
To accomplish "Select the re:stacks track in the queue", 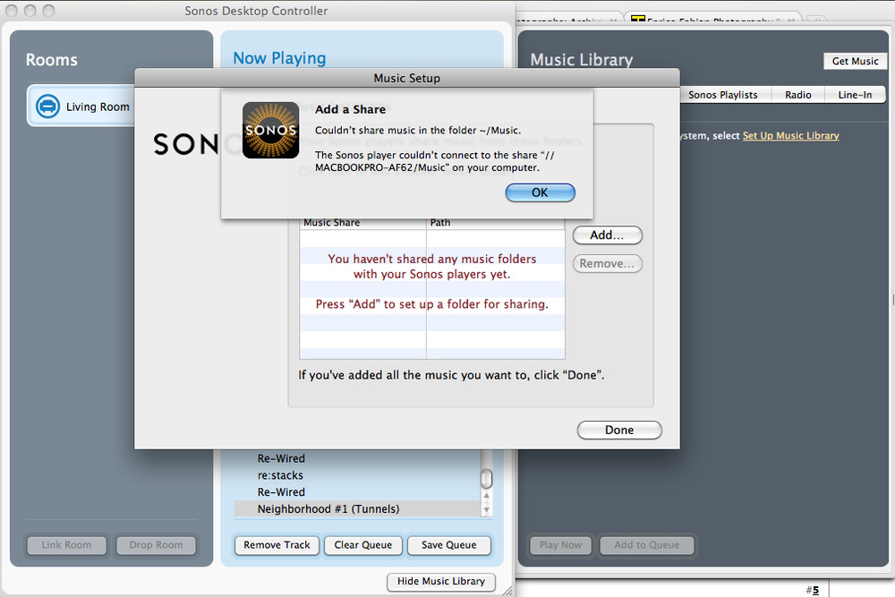I will [280, 475].
